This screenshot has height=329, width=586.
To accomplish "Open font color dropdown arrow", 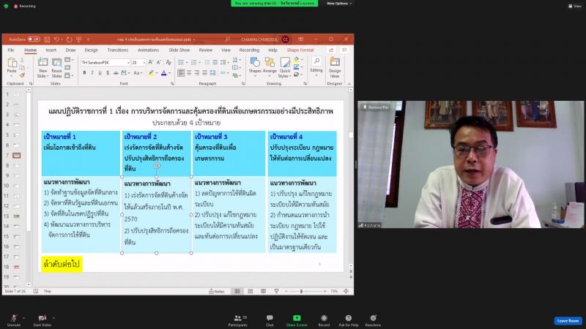I will 169,73.
